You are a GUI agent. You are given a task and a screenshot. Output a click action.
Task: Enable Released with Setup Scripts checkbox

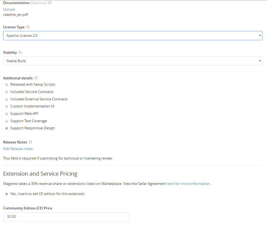7,85
